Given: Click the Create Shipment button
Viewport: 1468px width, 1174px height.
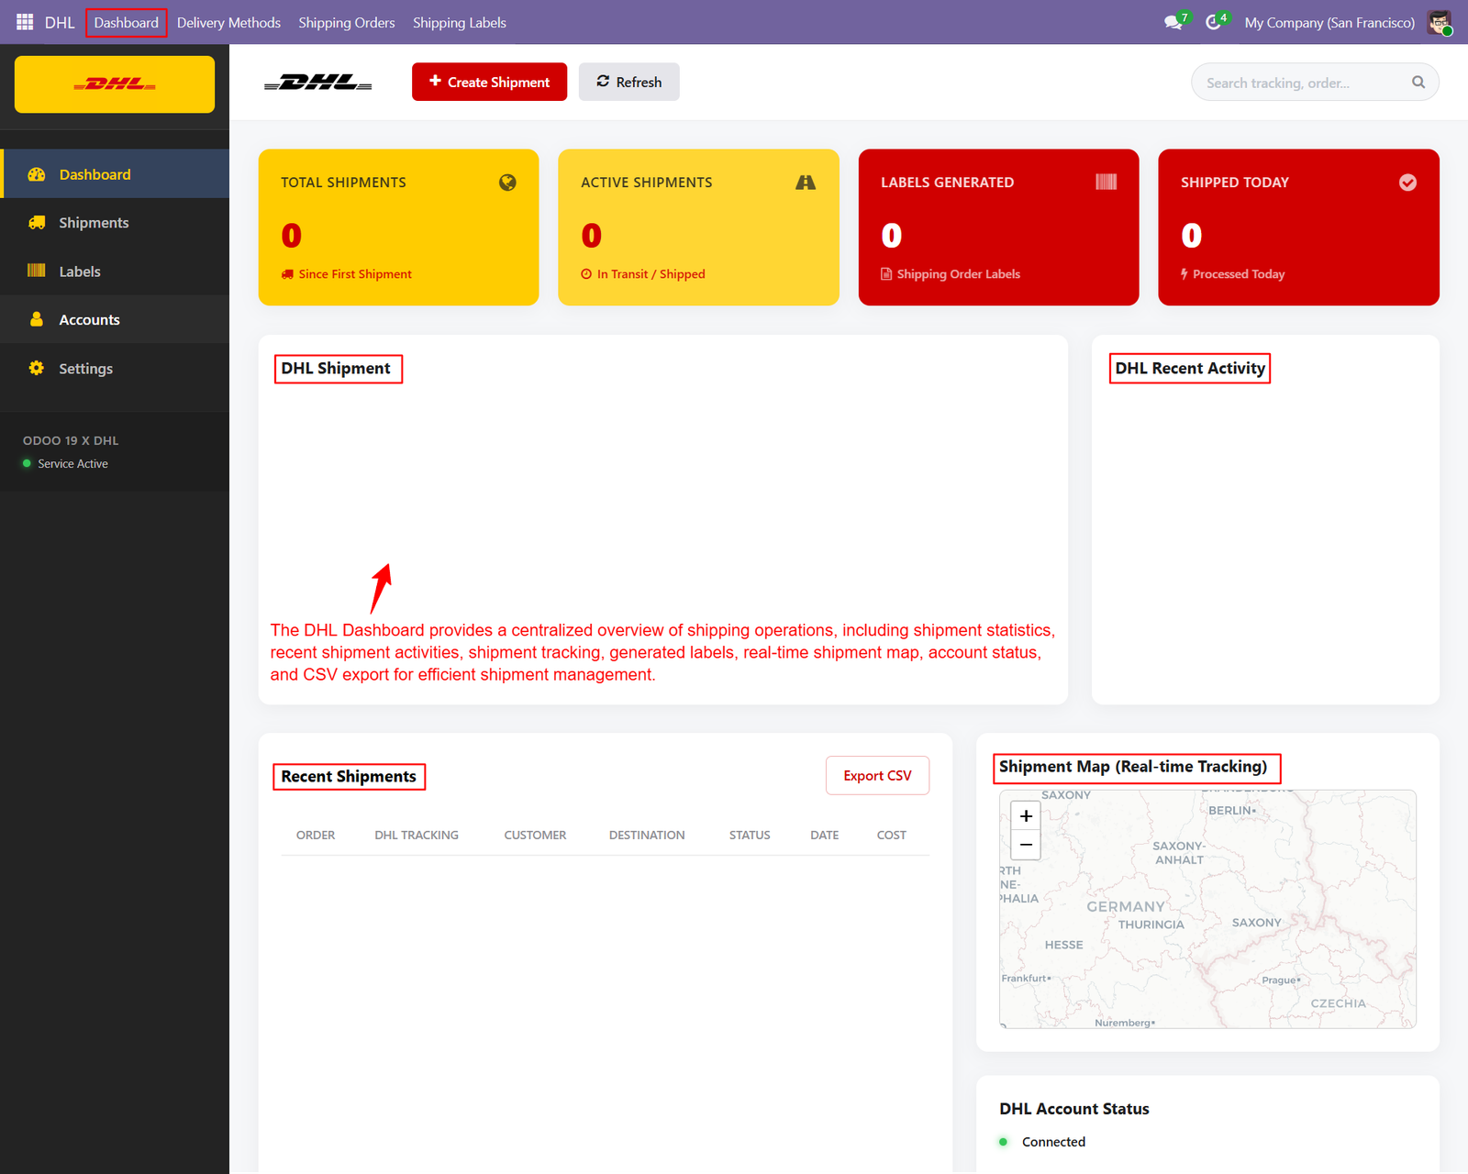Looking at the screenshot, I should 489,82.
